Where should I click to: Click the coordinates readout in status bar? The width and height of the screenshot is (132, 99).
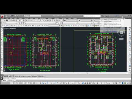point(20,83)
